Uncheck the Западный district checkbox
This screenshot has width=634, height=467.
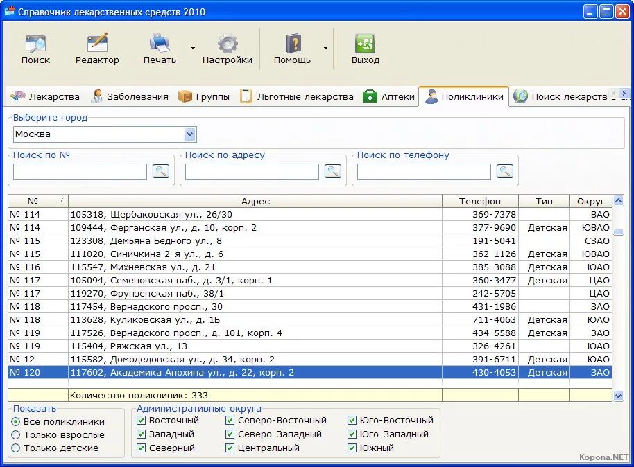coord(141,434)
